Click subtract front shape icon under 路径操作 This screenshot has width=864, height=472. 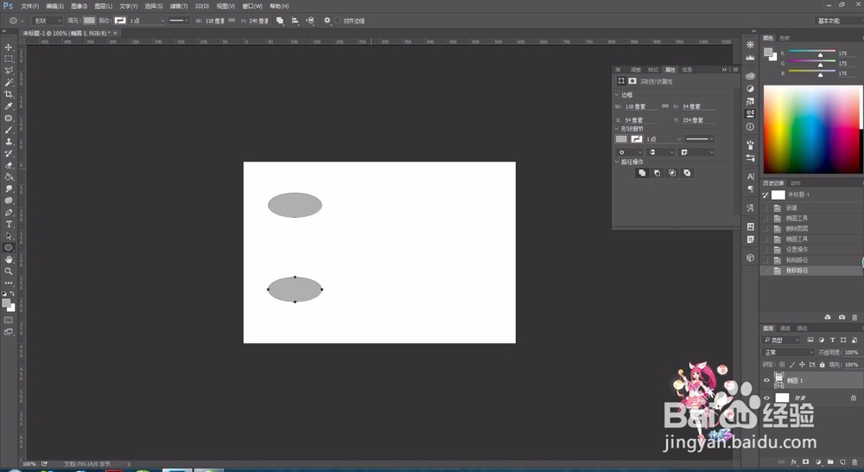click(x=657, y=173)
